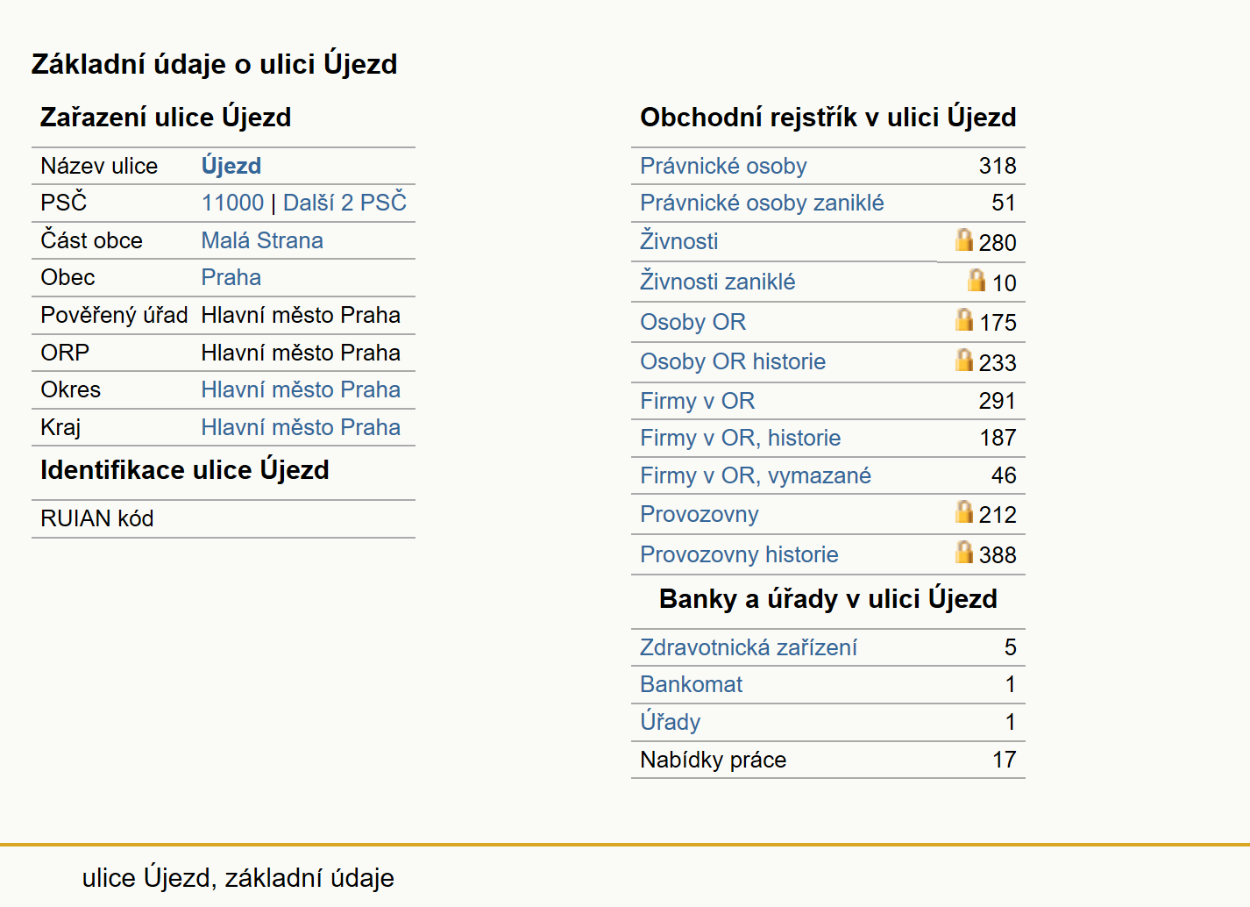Click the lock icon in Osoby OR row
Image resolution: width=1250 pixels, height=907 pixels.
(x=964, y=319)
